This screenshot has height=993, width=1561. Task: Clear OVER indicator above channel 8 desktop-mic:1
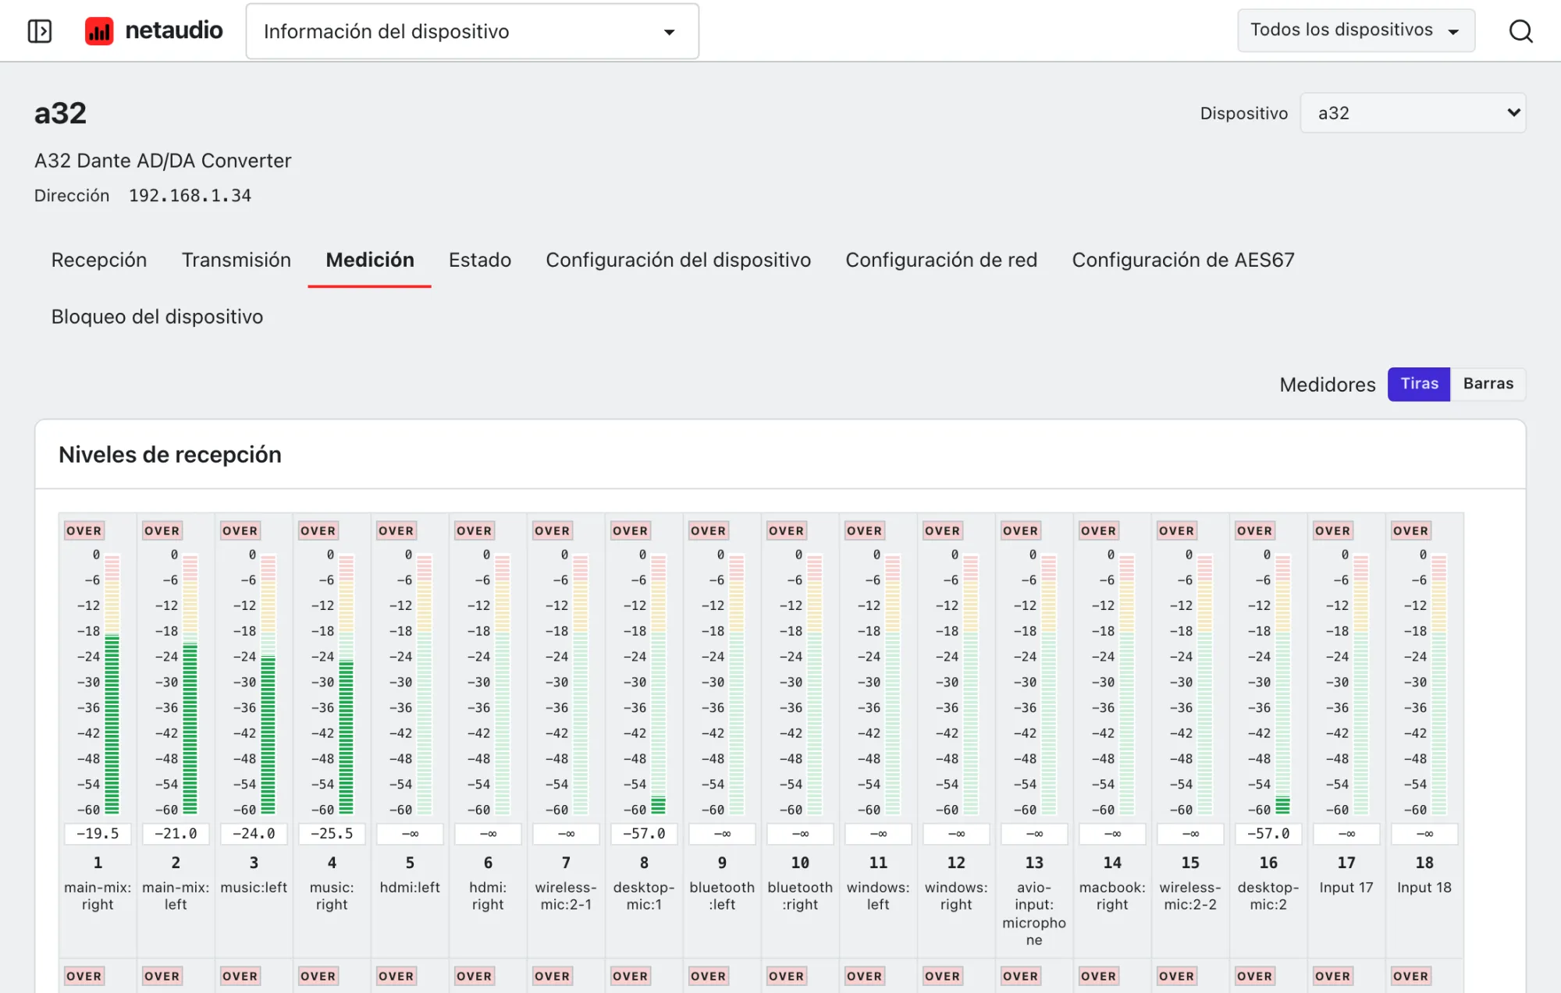[x=631, y=530]
